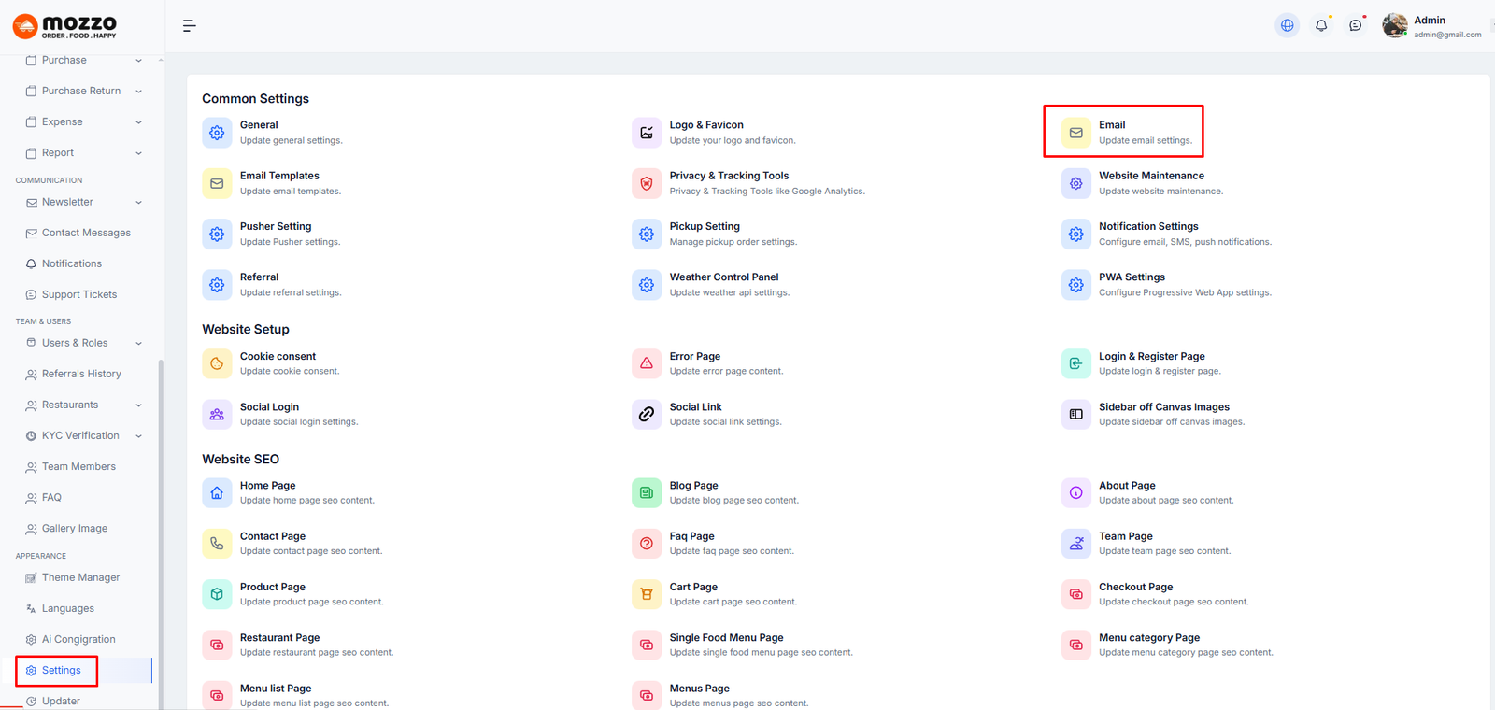Screen dimensions: 1495x710
Task: Click the About Page info icon
Action: pyautogui.click(x=1076, y=492)
